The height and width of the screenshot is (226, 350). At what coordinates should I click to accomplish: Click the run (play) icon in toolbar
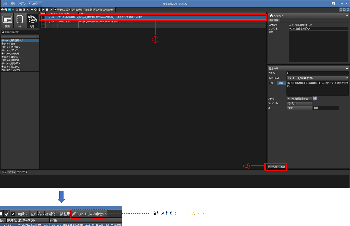tap(43, 10)
